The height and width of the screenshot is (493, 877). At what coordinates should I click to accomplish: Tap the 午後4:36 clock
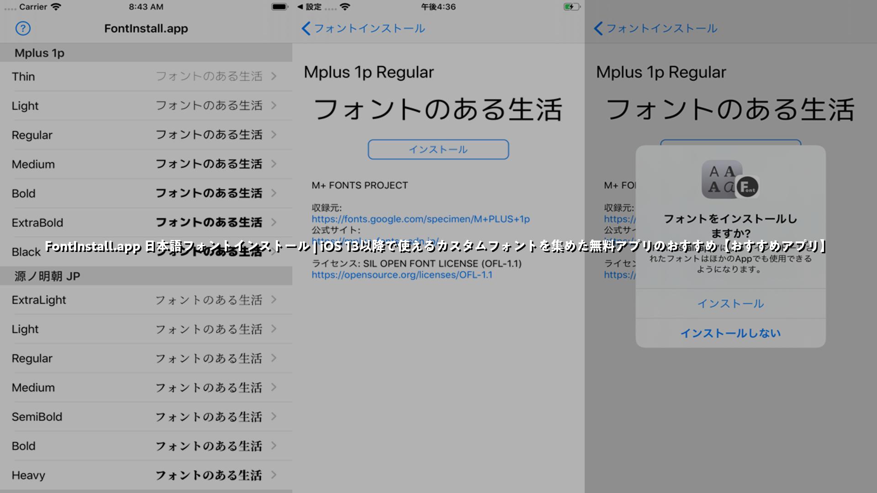point(438,7)
